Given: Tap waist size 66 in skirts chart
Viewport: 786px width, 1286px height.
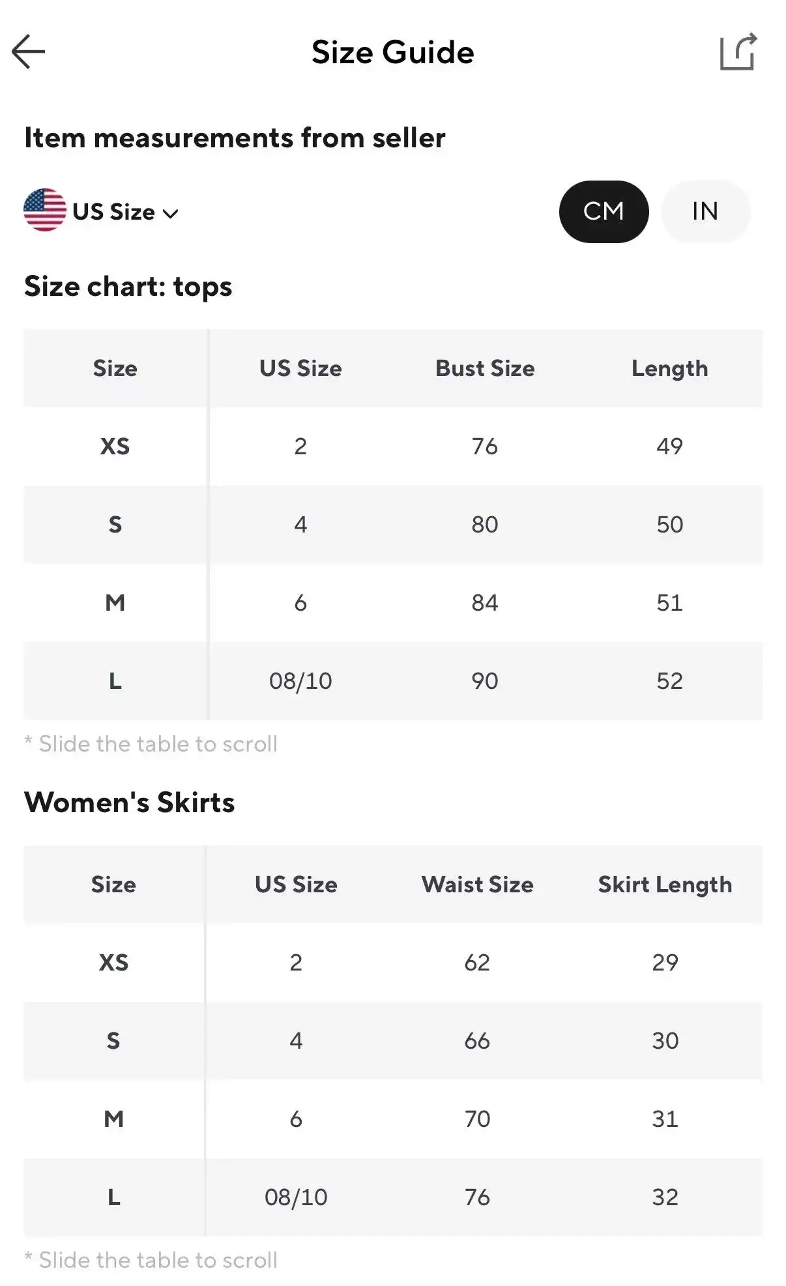Looking at the screenshot, I should click(477, 1041).
